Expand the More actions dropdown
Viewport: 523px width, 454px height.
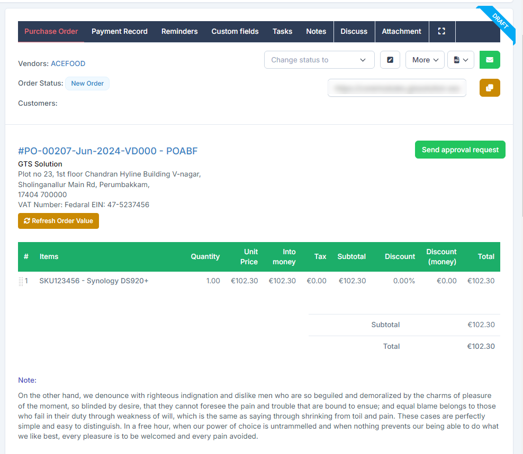[425, 60]
